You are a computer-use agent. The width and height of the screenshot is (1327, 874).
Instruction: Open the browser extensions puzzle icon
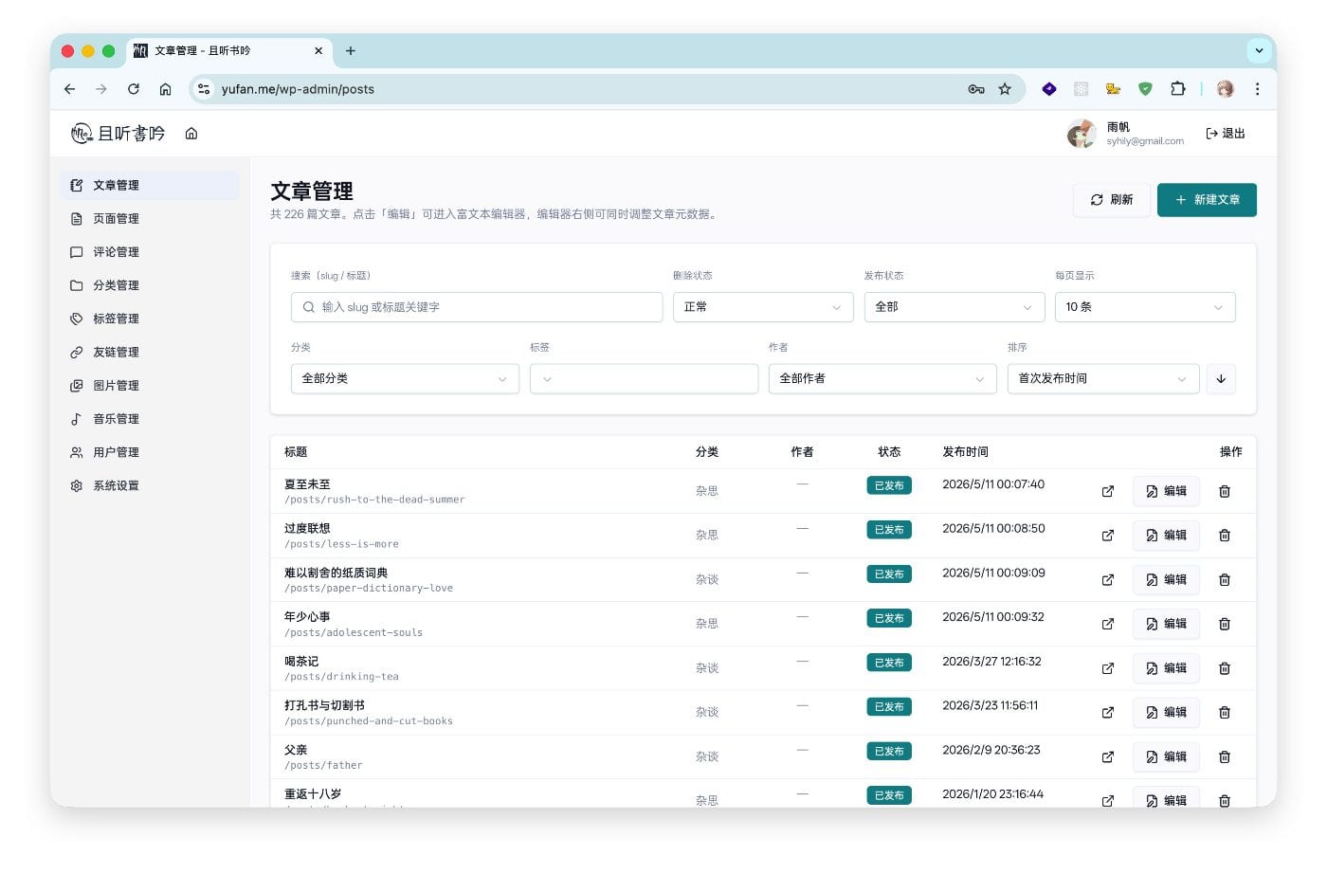tap(1177, 89)
